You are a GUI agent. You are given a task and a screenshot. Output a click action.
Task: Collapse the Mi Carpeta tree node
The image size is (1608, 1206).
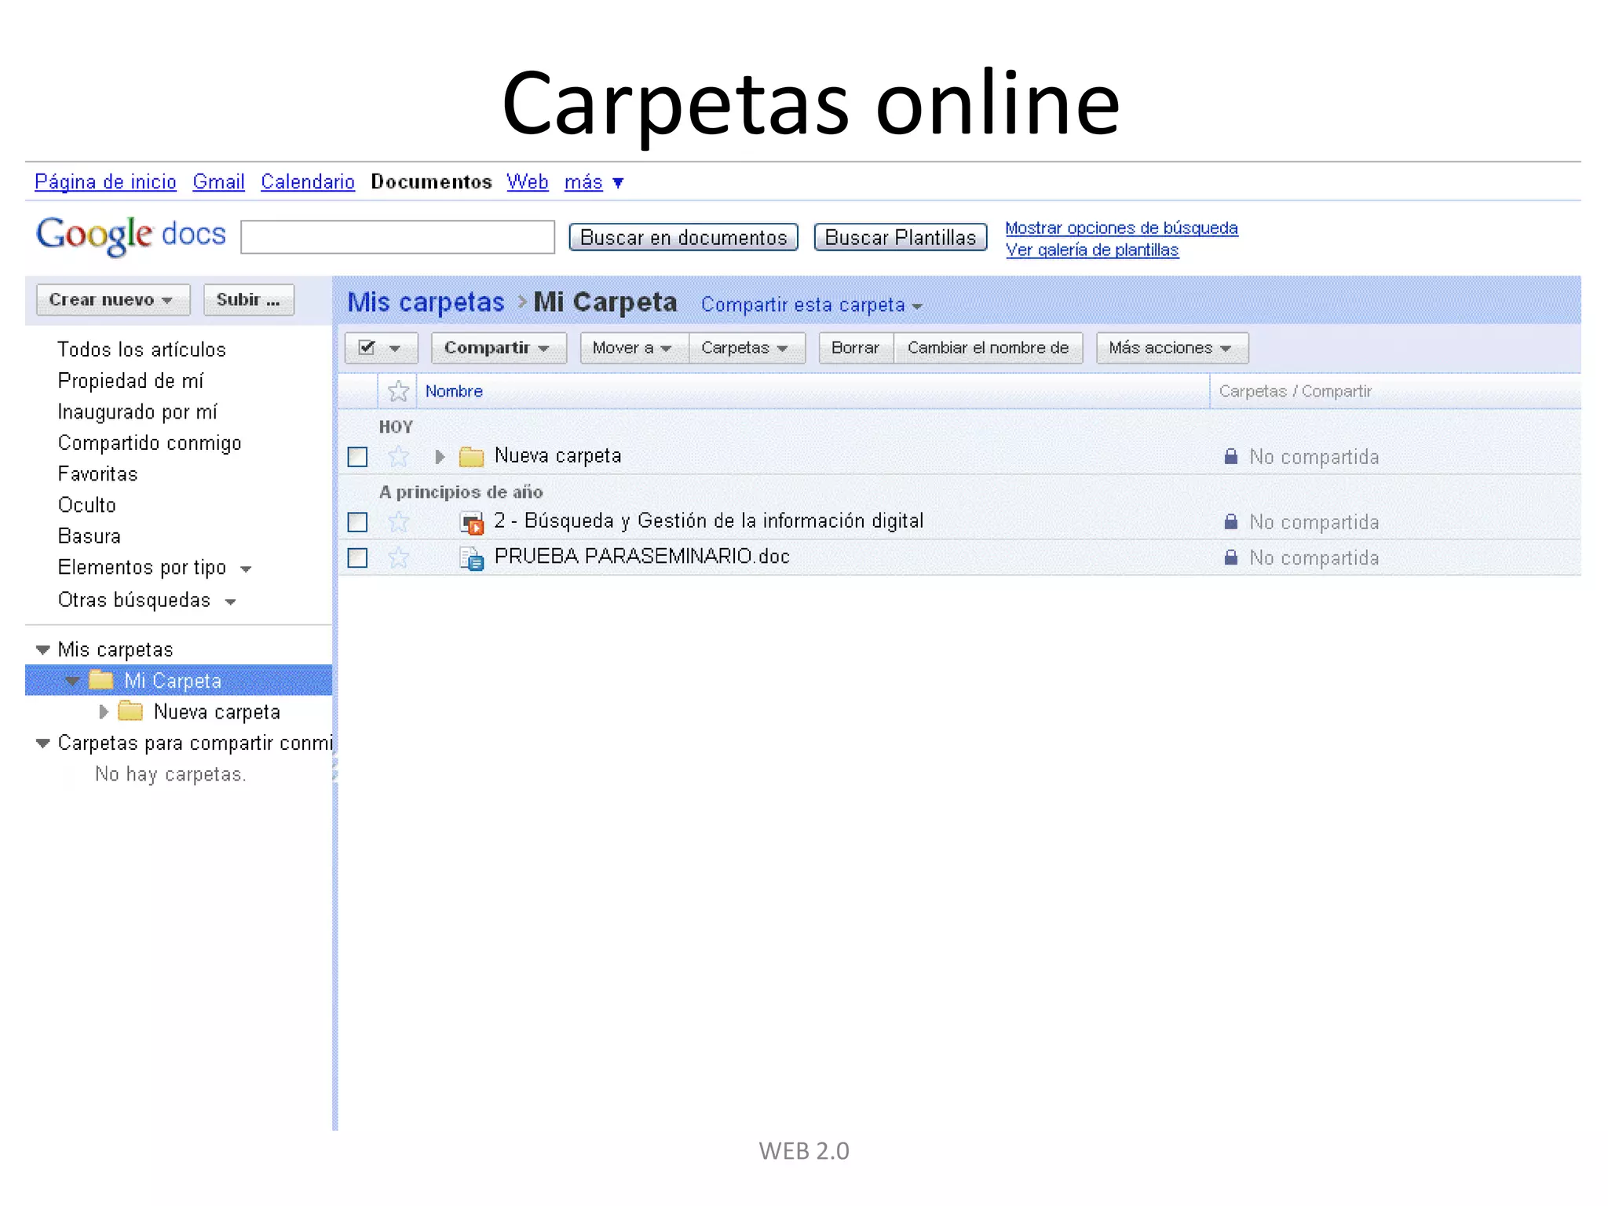tap(72, 681)
